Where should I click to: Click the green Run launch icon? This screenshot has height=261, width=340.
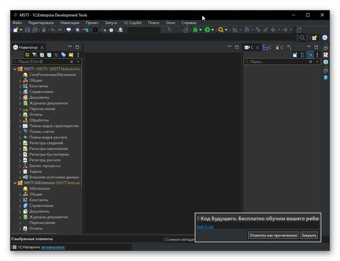[x=207, y=30]
